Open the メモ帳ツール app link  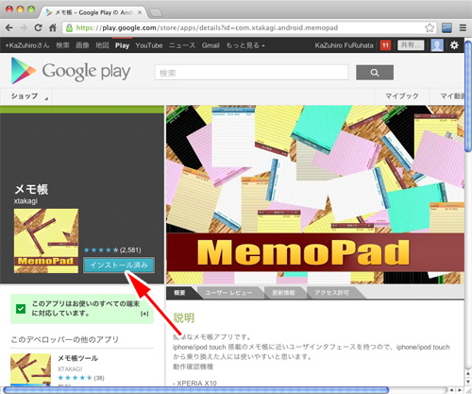point(77,358)
